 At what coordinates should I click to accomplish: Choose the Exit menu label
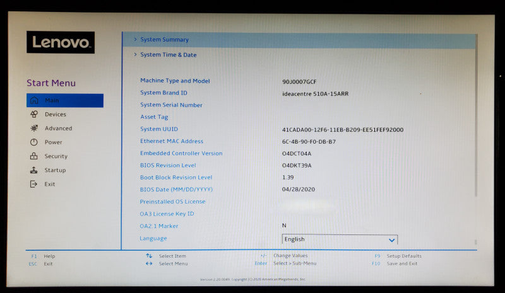point(50,184)
